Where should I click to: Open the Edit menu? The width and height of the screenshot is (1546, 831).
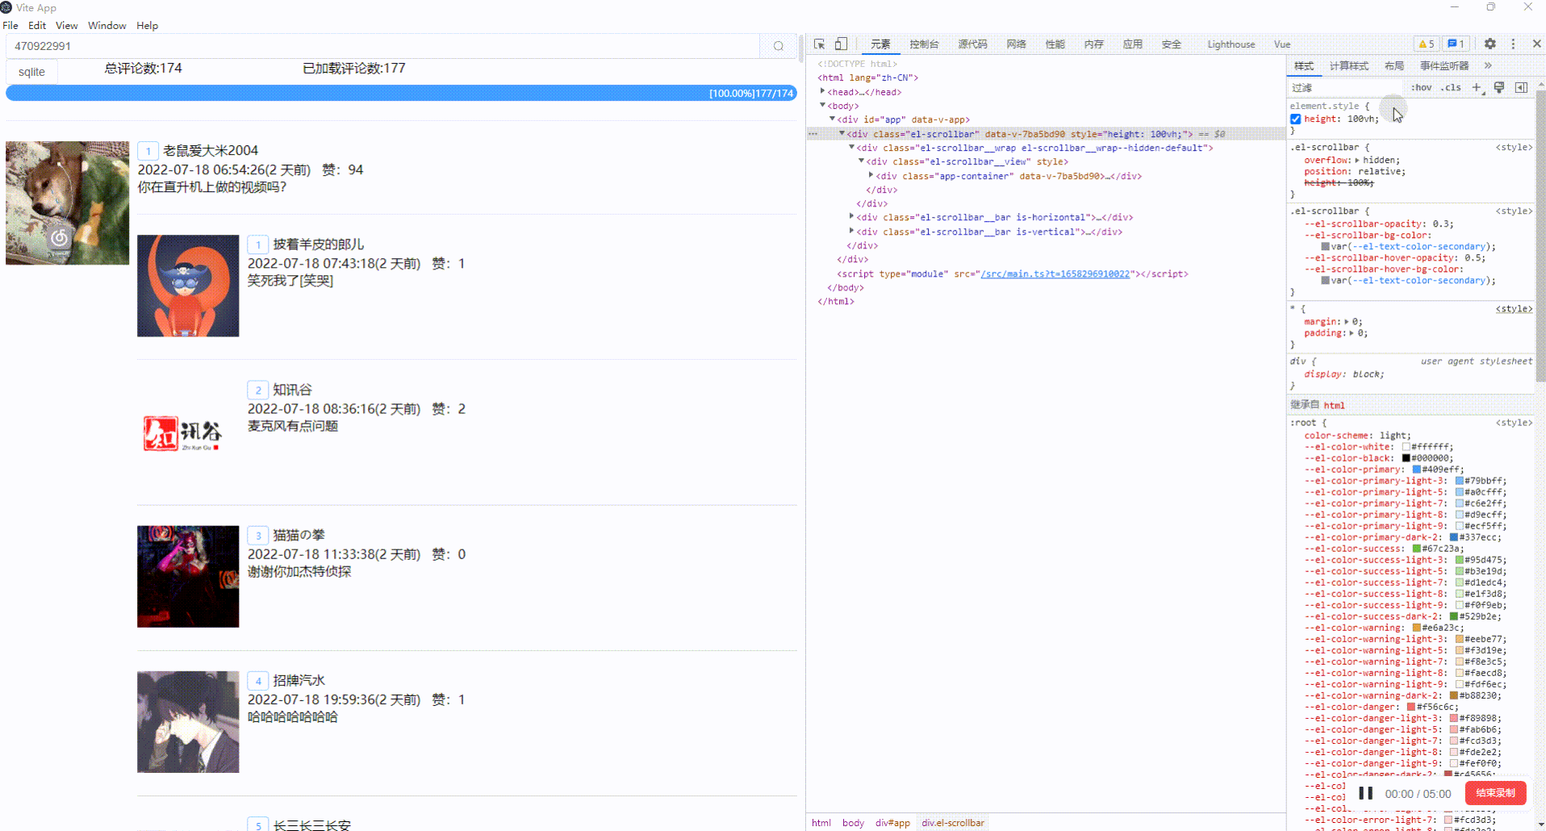(x=37, y=25)
